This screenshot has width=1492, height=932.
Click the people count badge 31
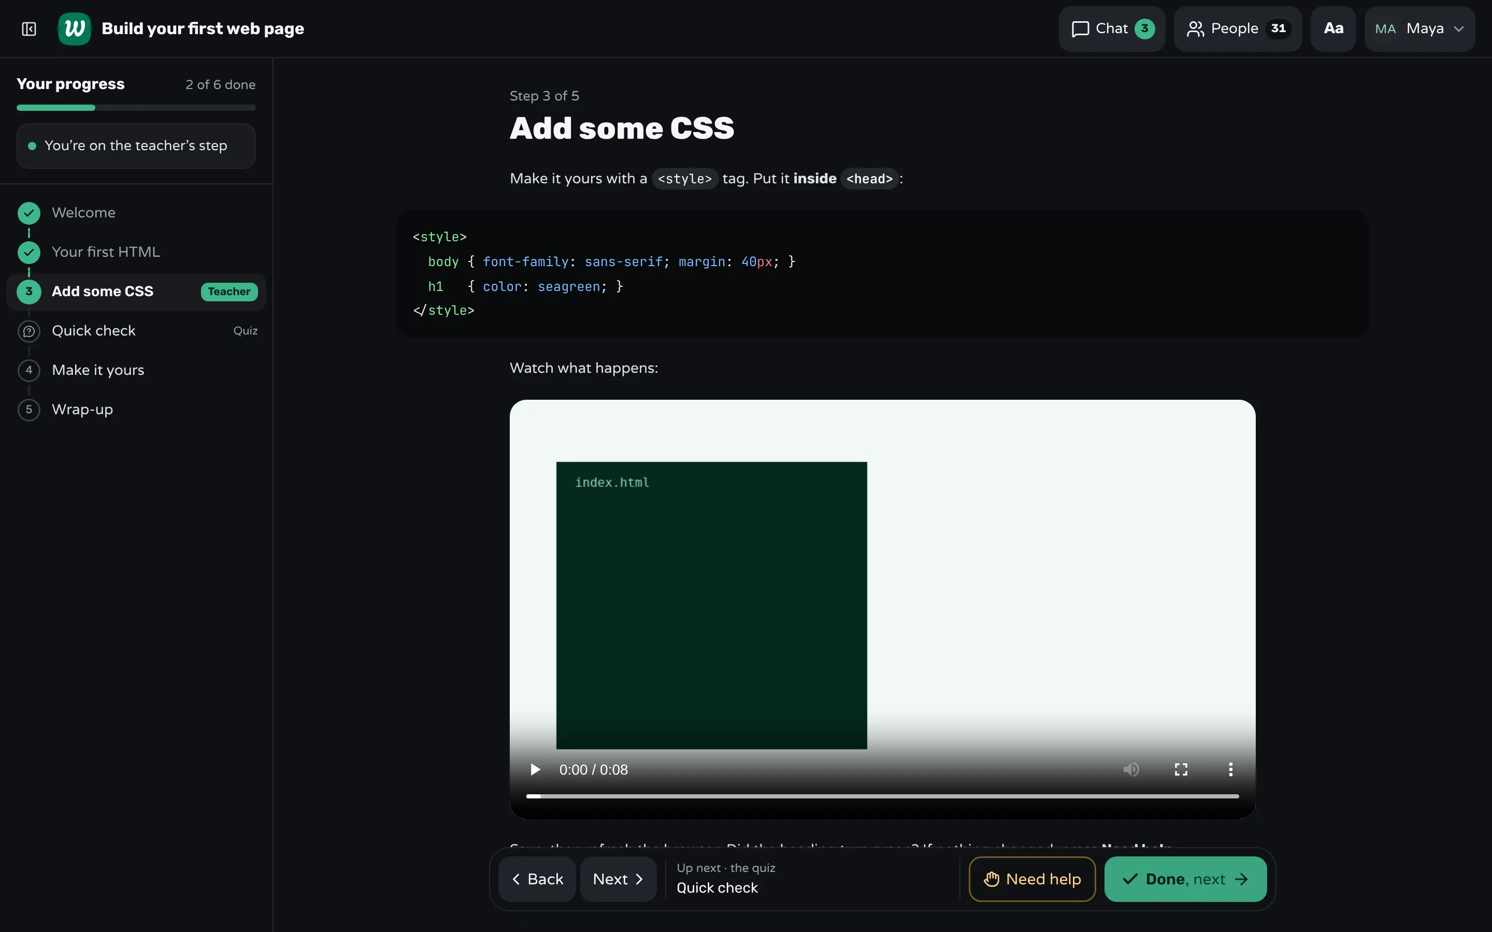point(1278,29)
